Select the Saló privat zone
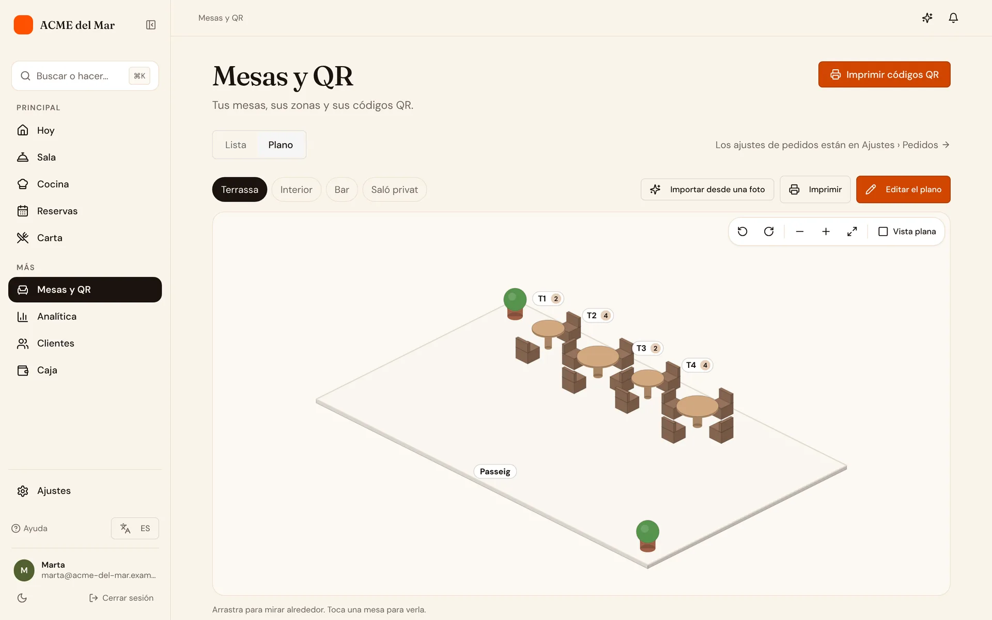The height and width of the screenshot is (620, 992). click(x=394, y=190)
